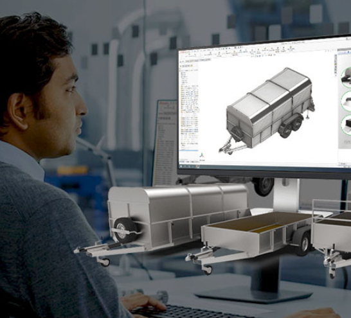Viewport: 351px width, 318px height.
Task: Open the top circular trailer thumbnail
Action: 346,77
